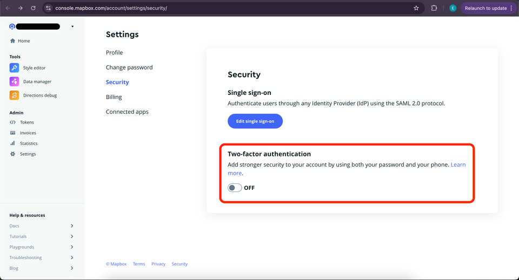Click the Invoices card icon
519x280 pixels.
13,133
